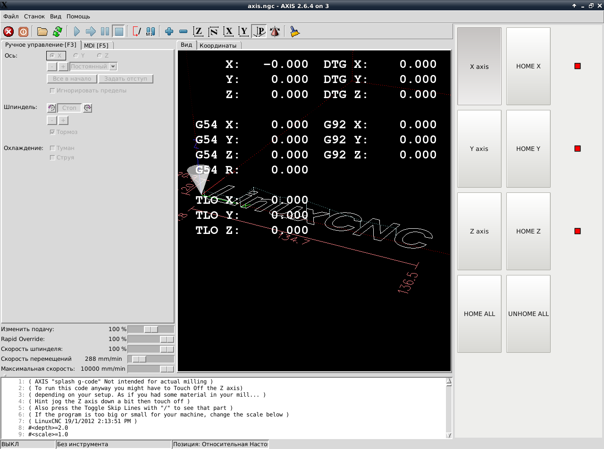Screen dimensions: 604x449
Task: Toggle rotate mode cone icon
Action: click(275, 32)
